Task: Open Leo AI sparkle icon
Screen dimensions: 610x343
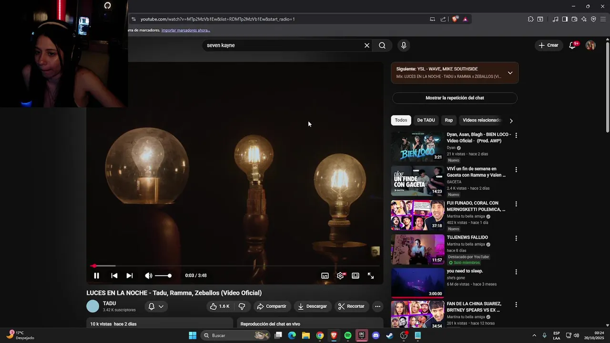Action: click(584, 19)
